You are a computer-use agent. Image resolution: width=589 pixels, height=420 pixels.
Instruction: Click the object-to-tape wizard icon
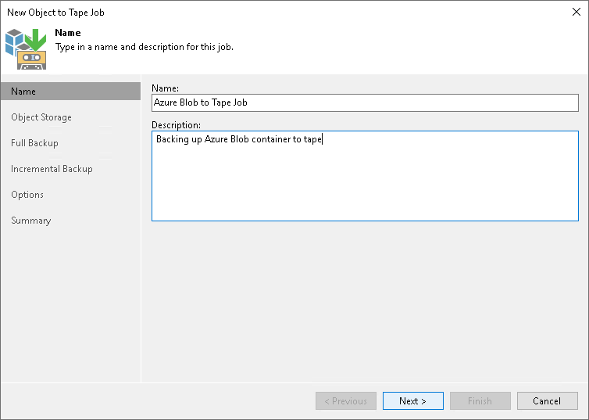(26, 47)
